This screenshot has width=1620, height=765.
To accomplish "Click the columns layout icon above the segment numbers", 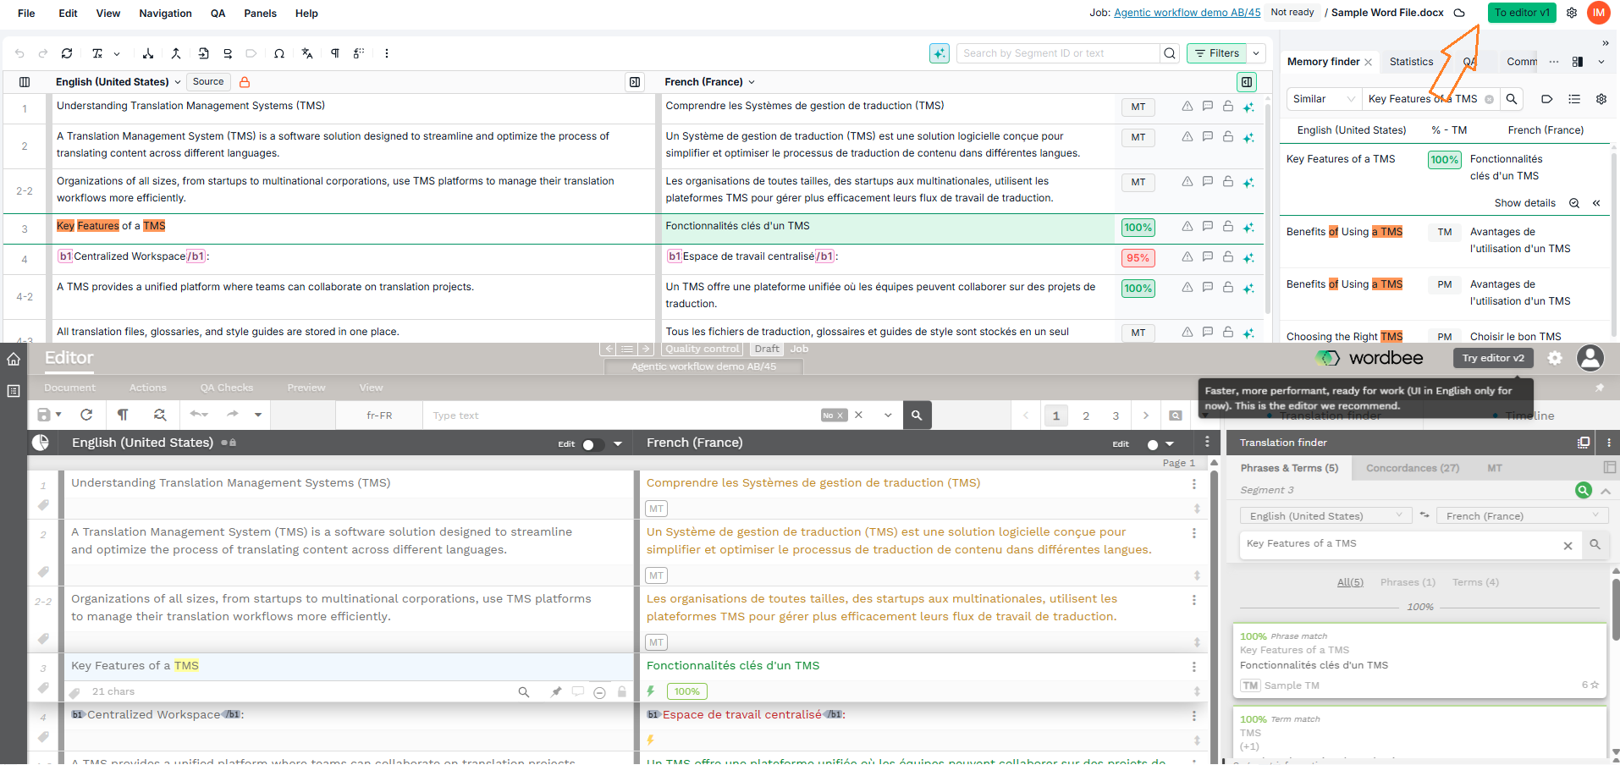I will pyautogui.click(x=25, y=82).
